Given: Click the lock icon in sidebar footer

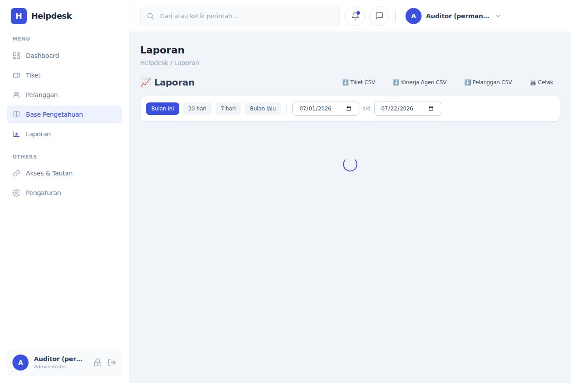Looking at the screenshot, I should point(98,363).
